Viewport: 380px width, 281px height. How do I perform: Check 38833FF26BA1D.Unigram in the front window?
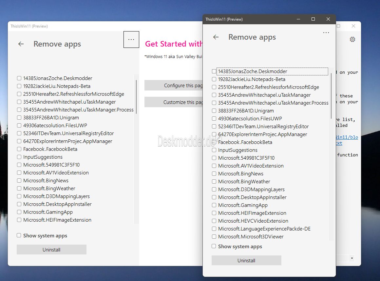pos(214,110)
